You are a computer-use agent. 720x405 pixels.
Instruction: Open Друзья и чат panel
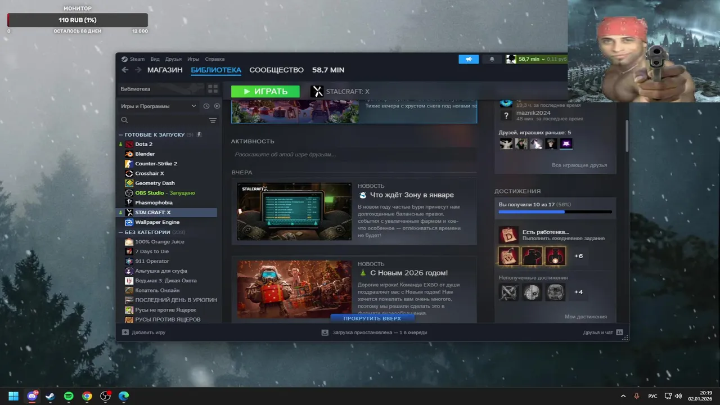[603, 332]
